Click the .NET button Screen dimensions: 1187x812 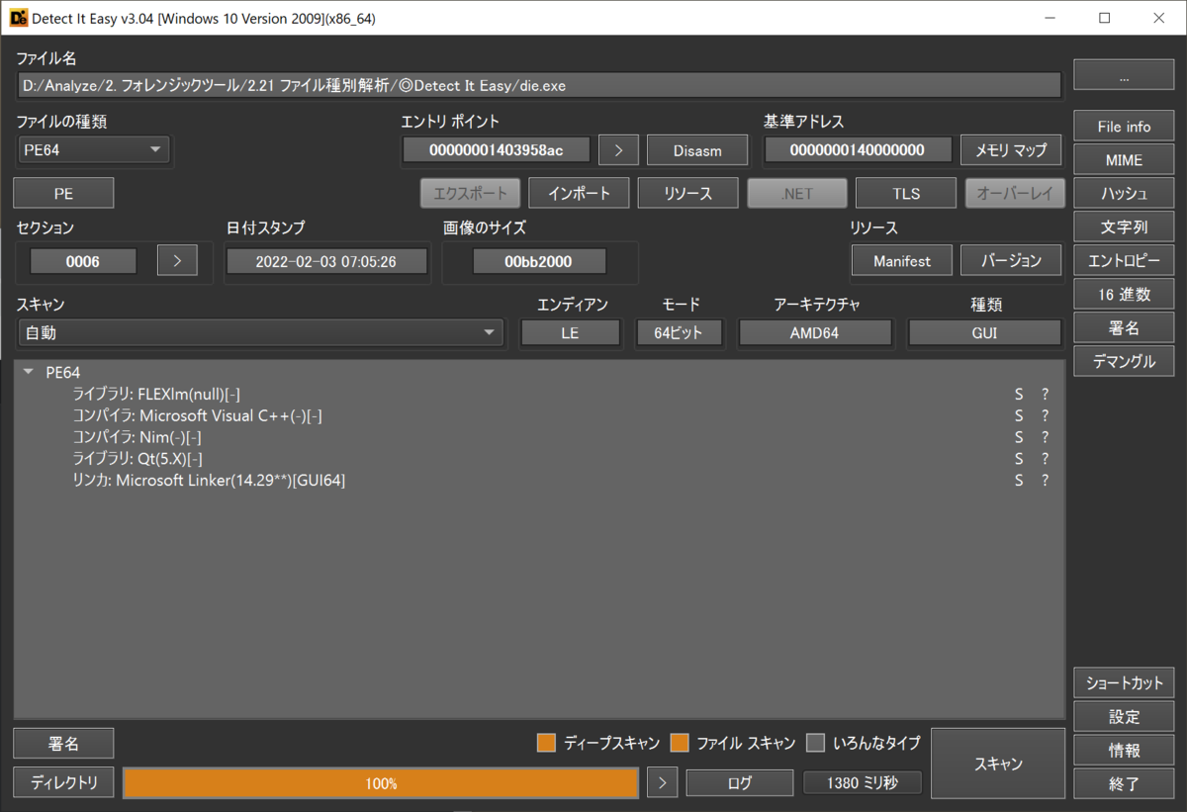pyautogui.click(x=796, y=194)
